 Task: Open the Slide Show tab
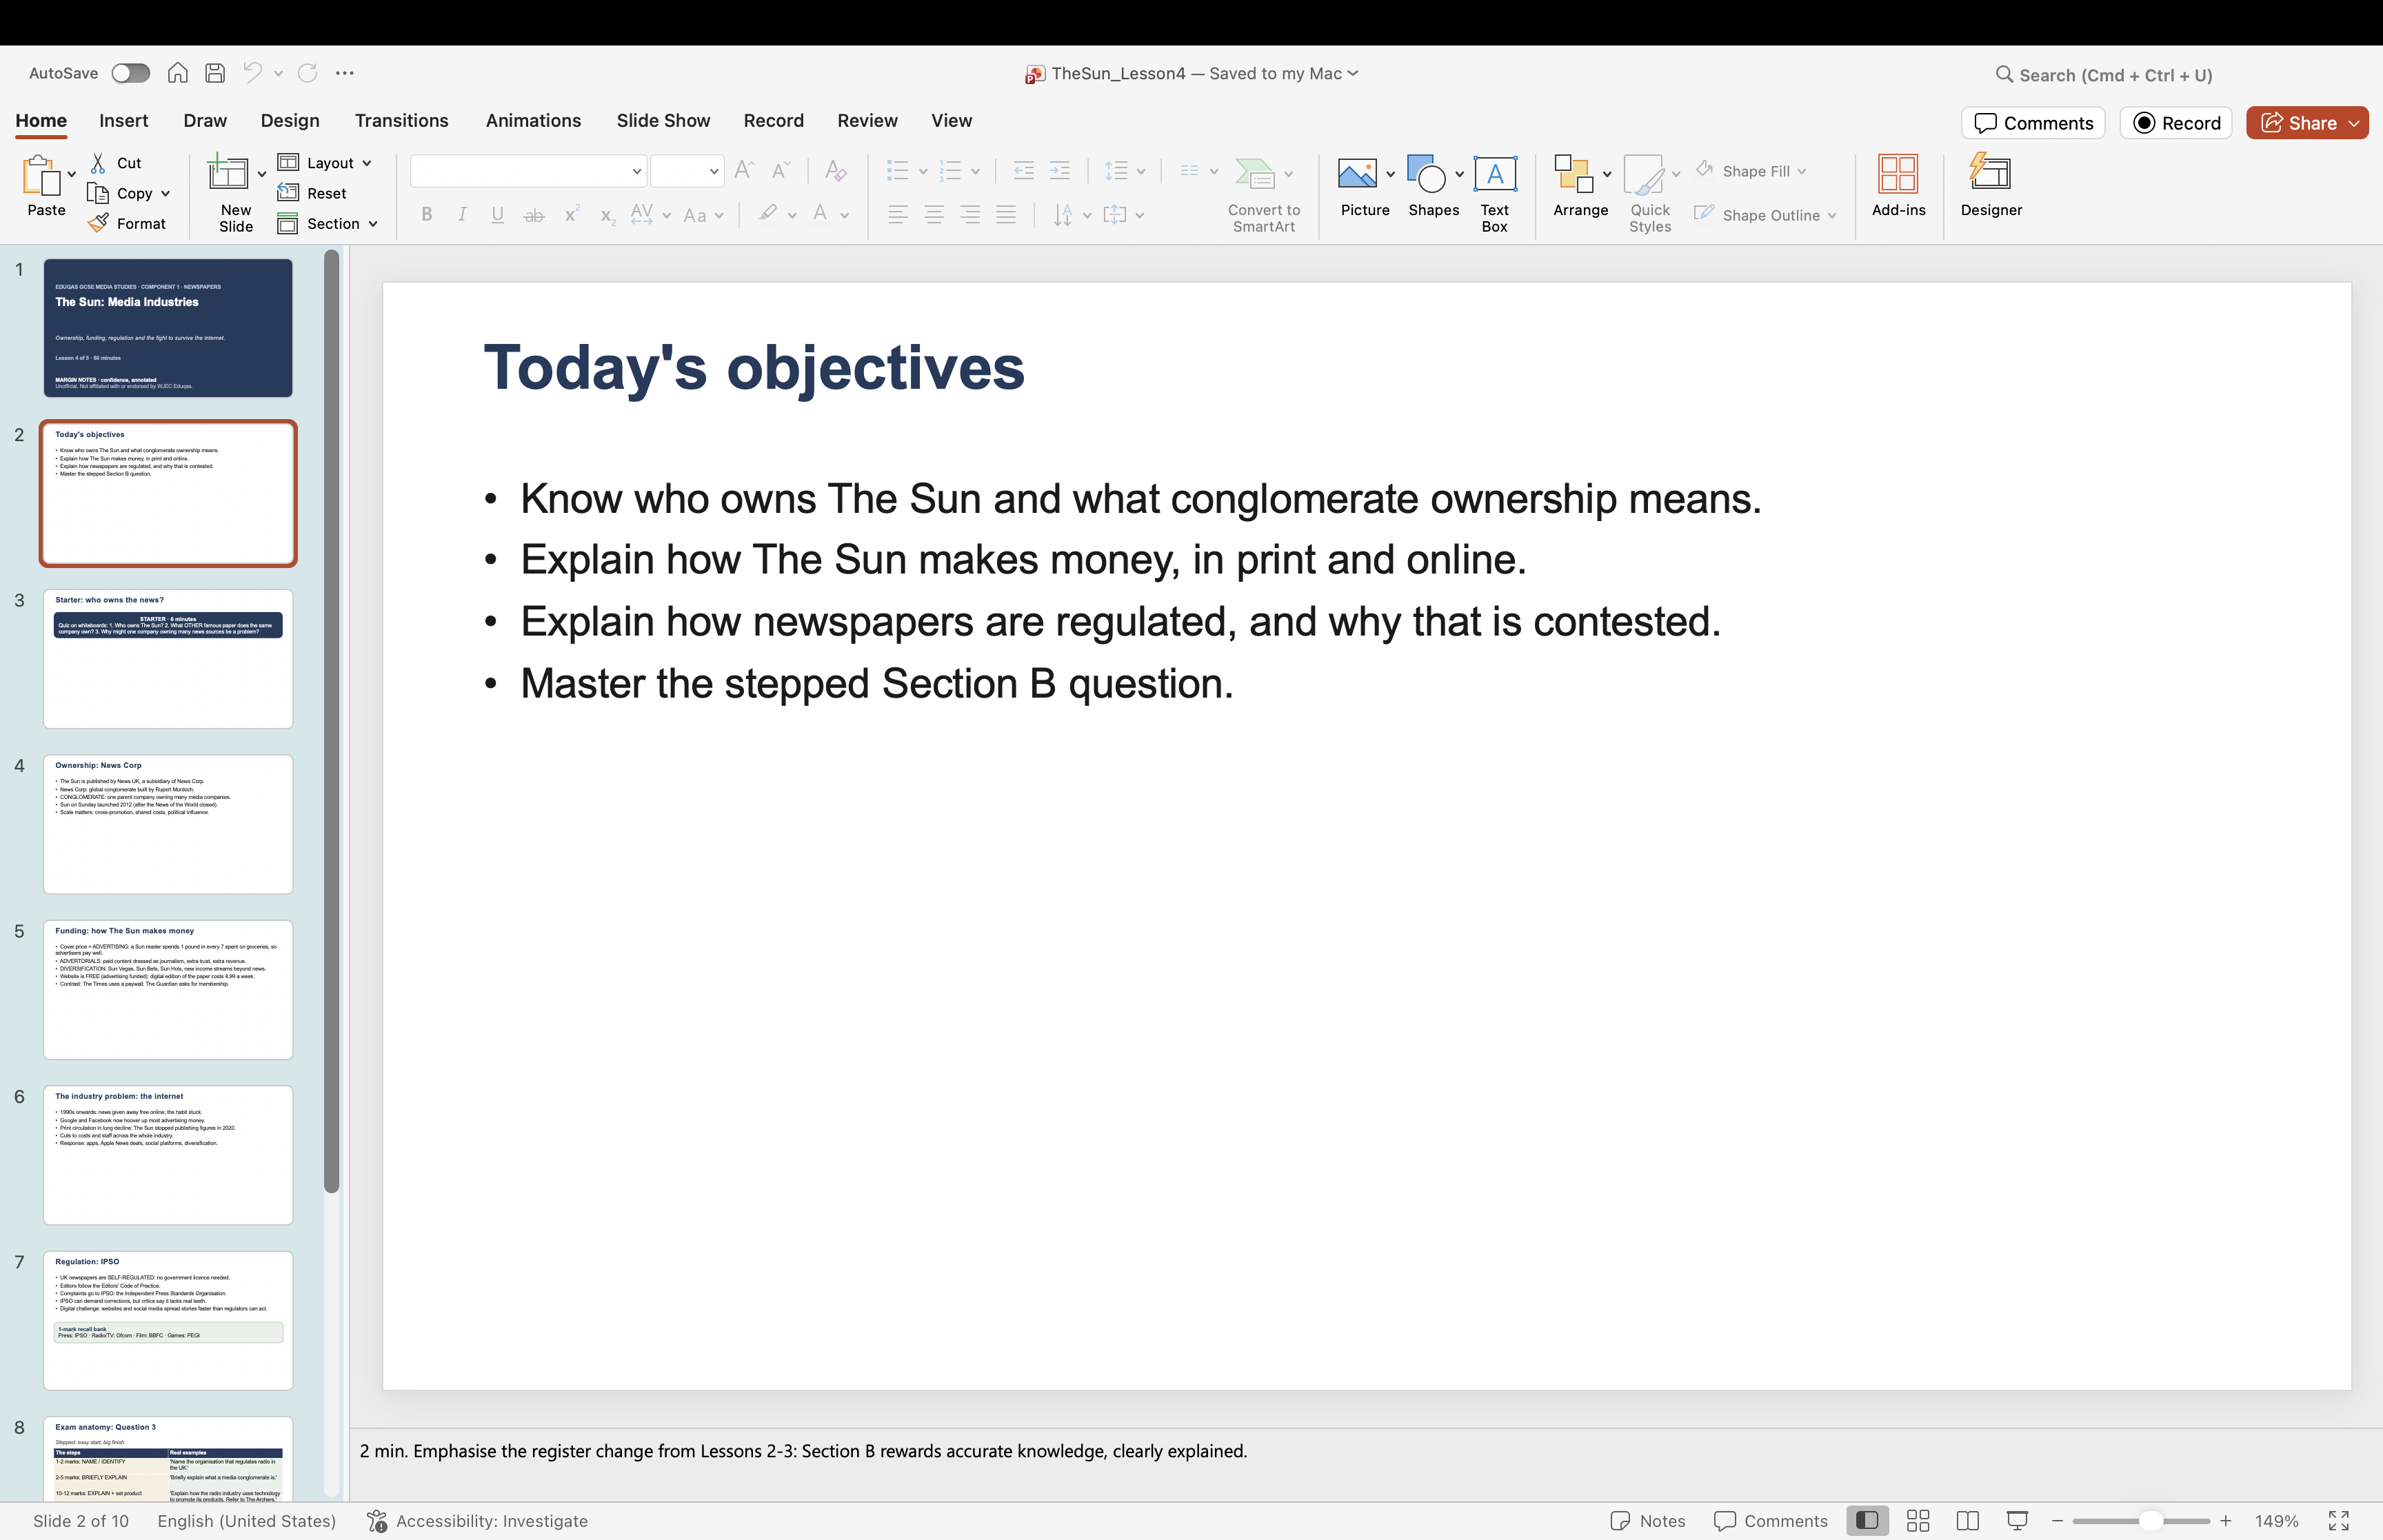[x=663, y=120]
